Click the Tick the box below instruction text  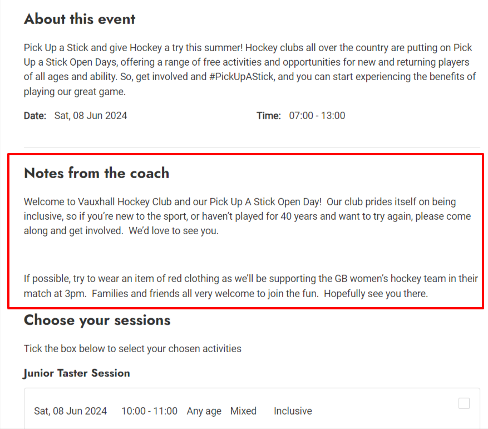coord(132,349)
